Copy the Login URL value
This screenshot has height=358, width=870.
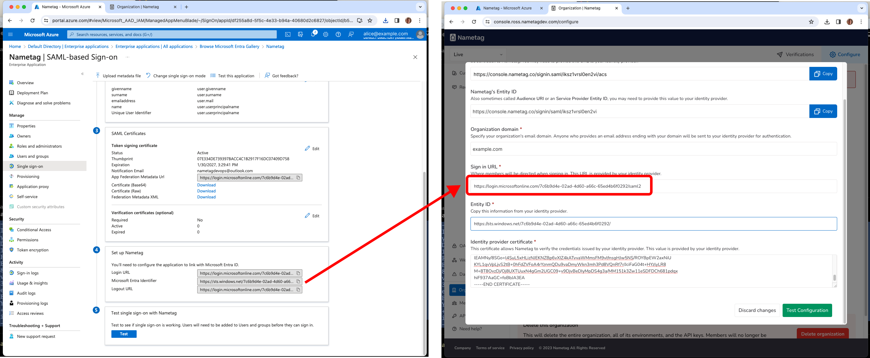298,273
